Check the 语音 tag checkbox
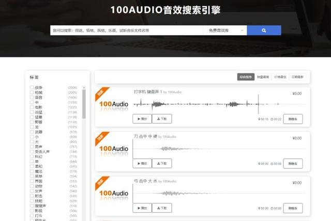331x221 pixels. (32, 97)
